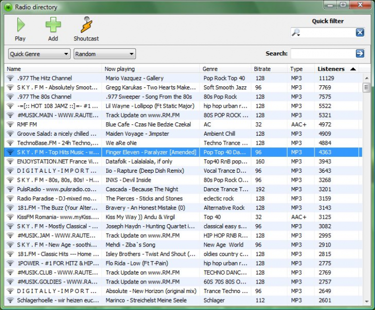Type in the Search input field
The height and width of the screenshot is (310, 375).
322,53
